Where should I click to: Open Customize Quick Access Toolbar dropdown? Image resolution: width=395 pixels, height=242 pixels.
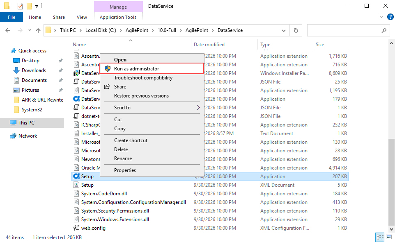click(37, 6)
